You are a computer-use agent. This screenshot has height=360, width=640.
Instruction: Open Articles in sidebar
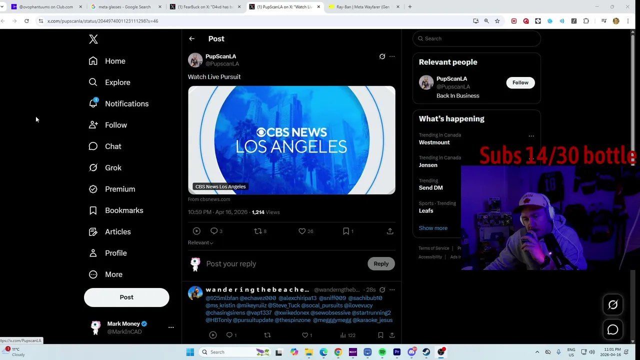coord(110,232)
